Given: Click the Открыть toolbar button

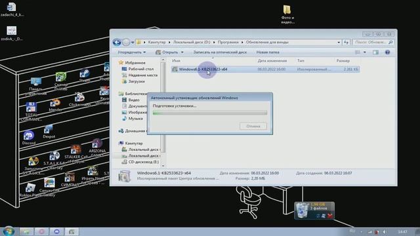Looking at the screenshot, I should pos(167,52).
